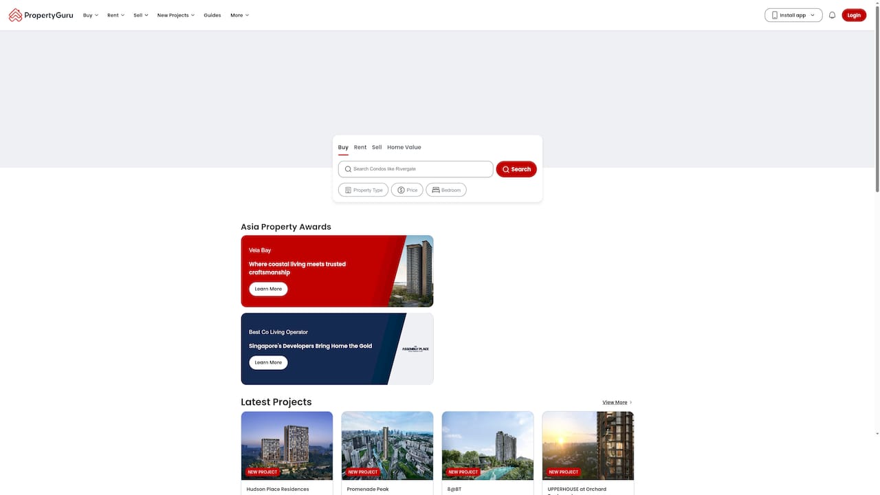Click the red Search button
The width and height of the screenshot is (880, 495).
click(516, 169)
